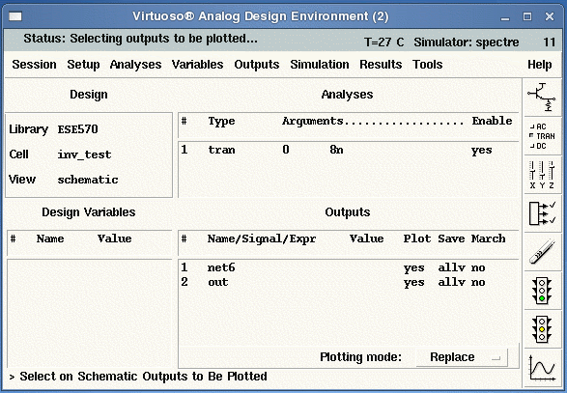Select the net6 output row
Image resolution: width=567 pixels, height=393 pixels.
tap(349, 267)
